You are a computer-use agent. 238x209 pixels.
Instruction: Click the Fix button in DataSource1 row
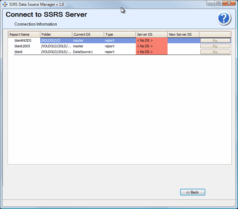(x=215, y=52)
